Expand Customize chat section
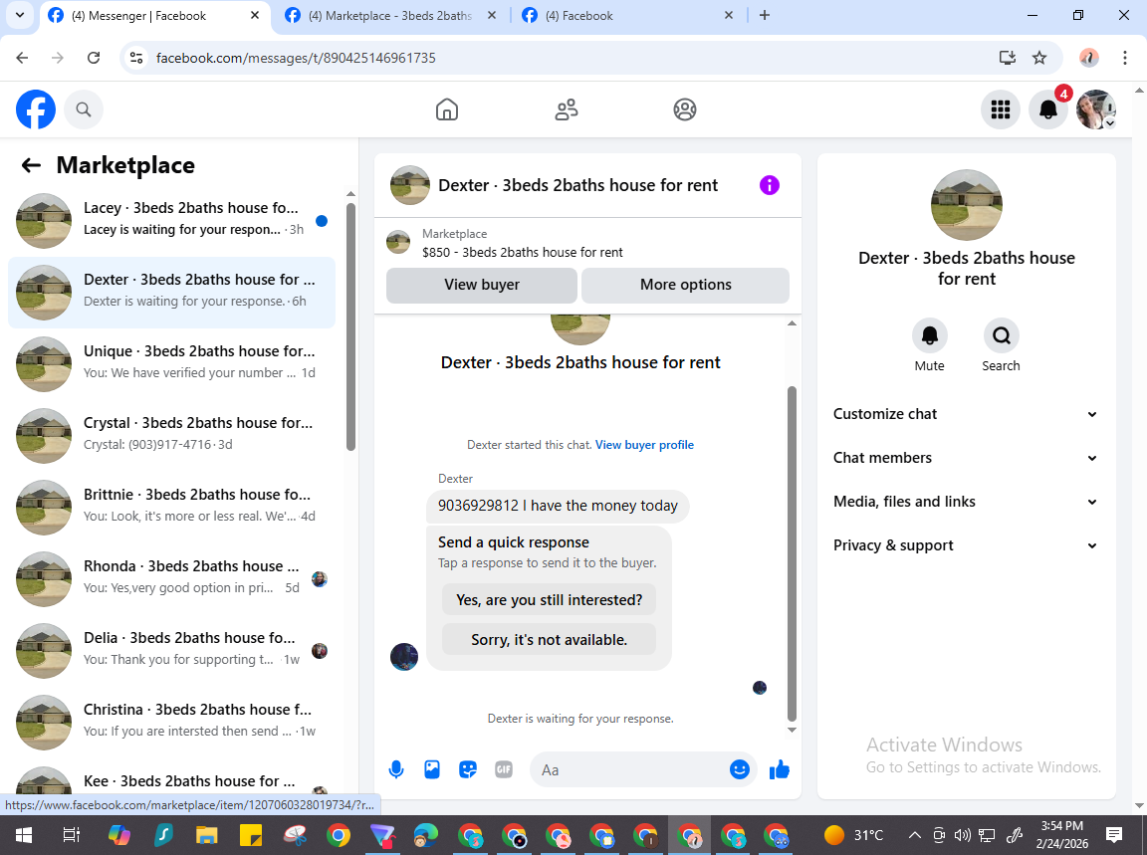Screen dimensions: 1147x855 tap(966, 414)
